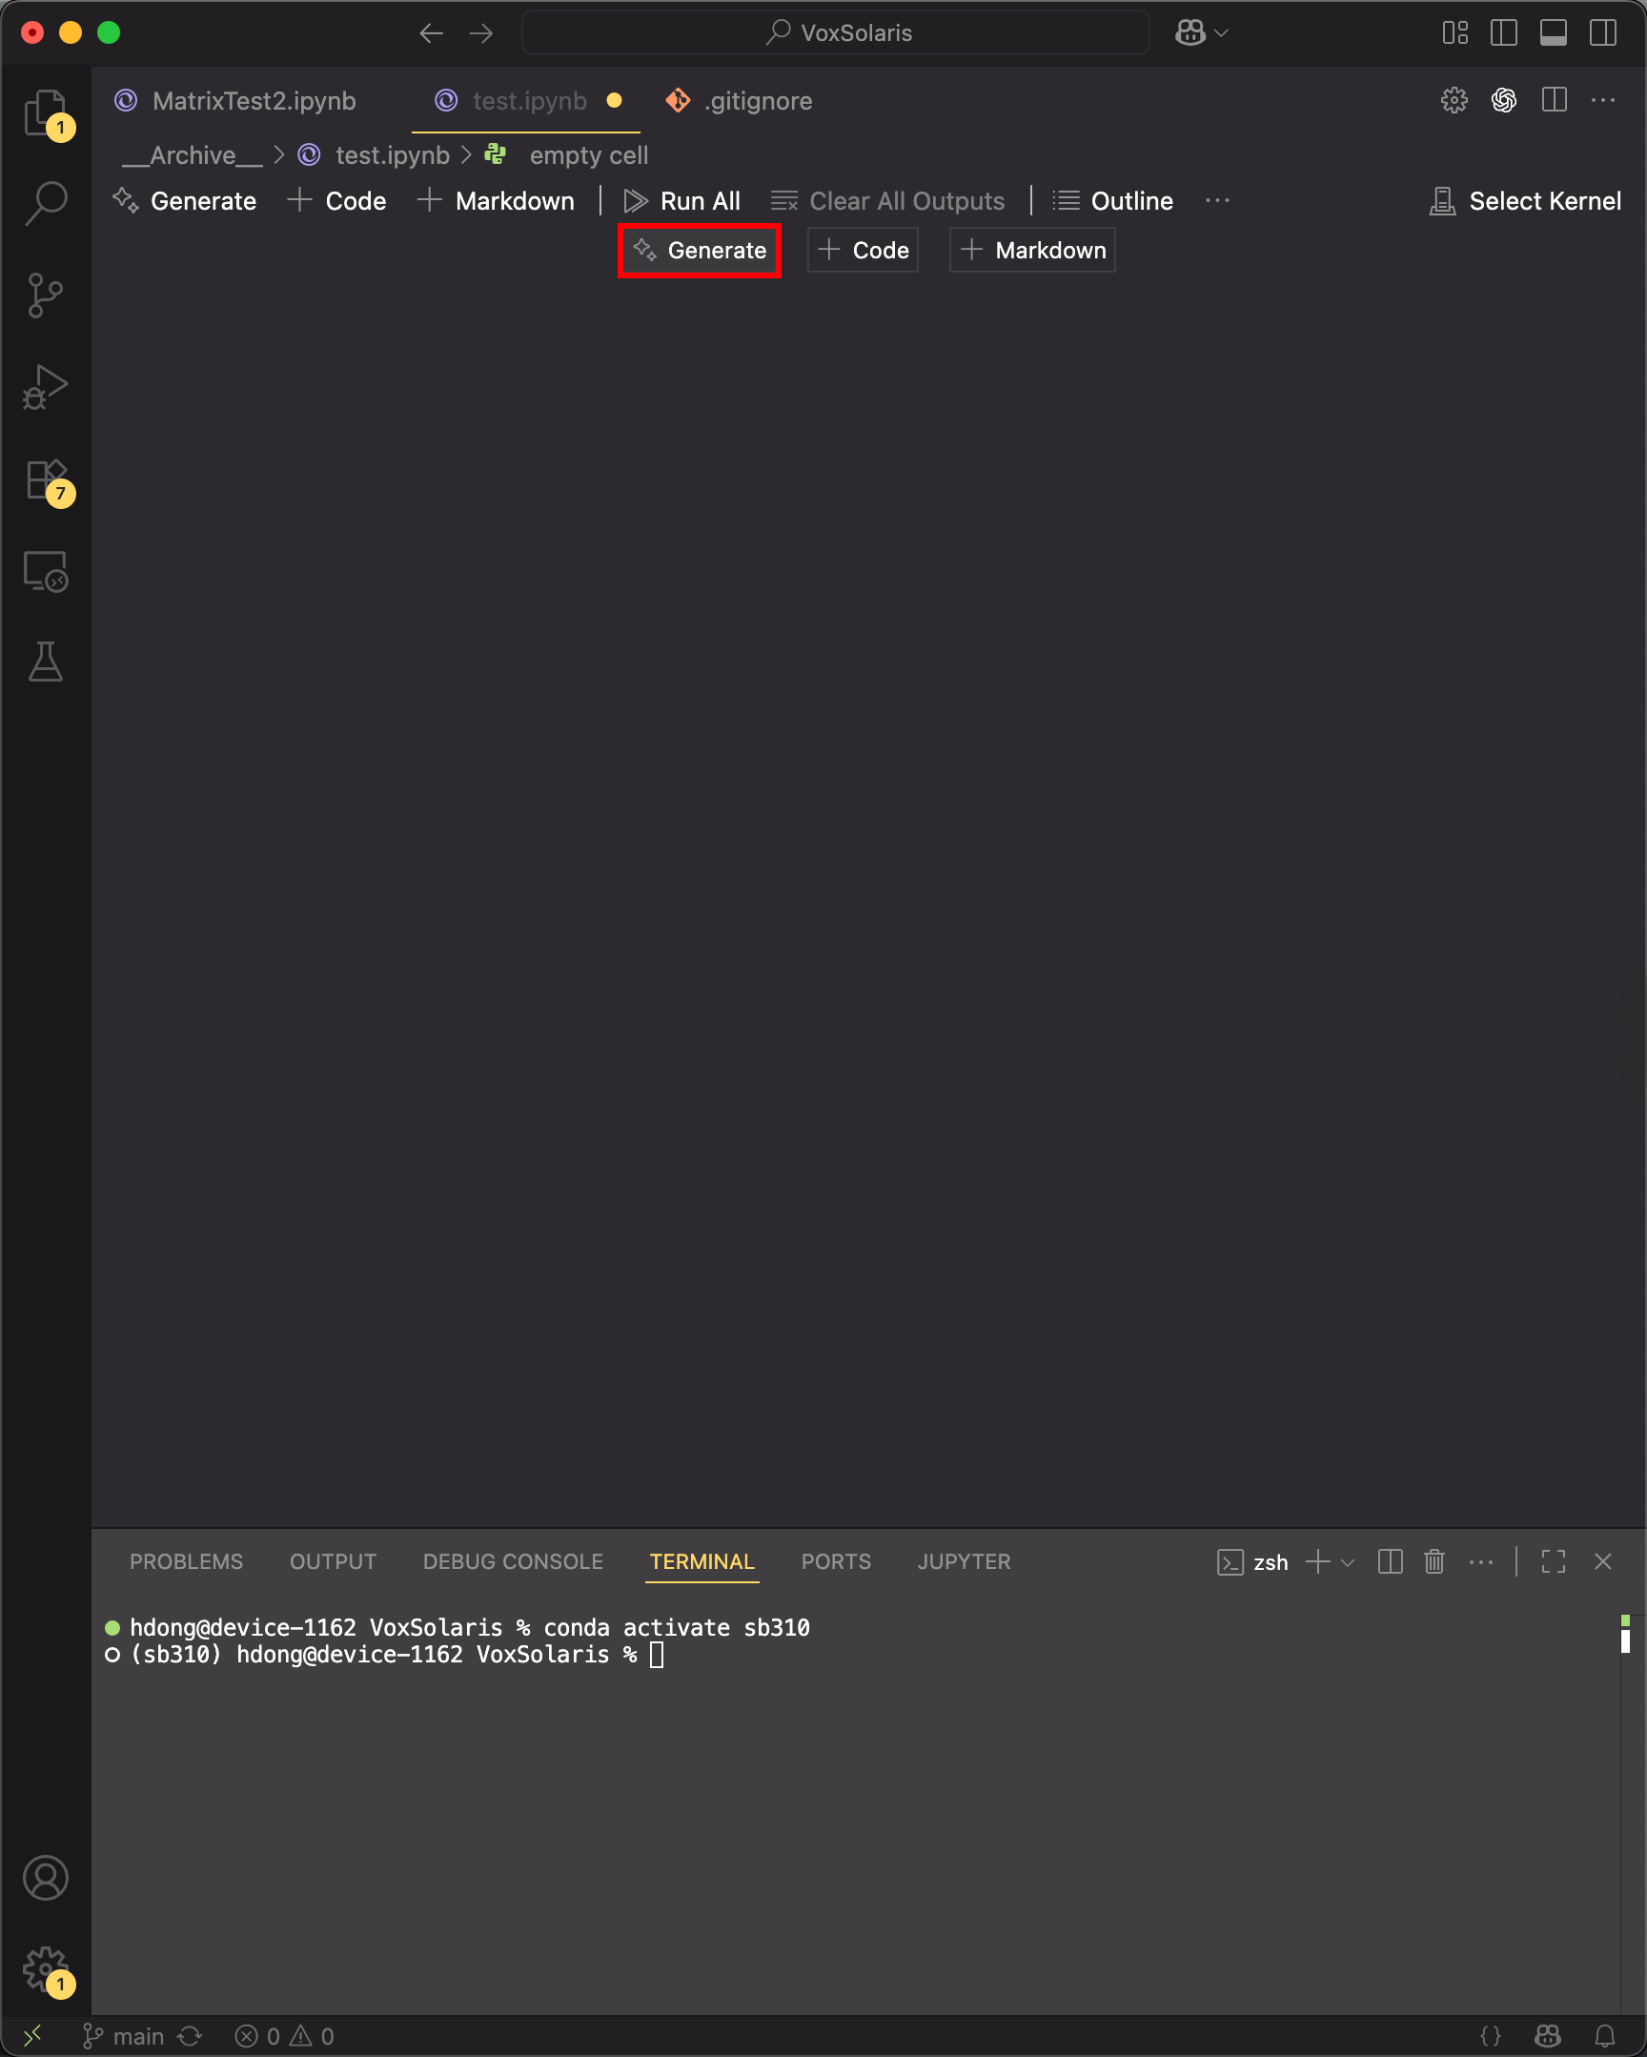
Task: Expand the new terminal launch profile dropdown
Action: click(x=1348, y=1562)
